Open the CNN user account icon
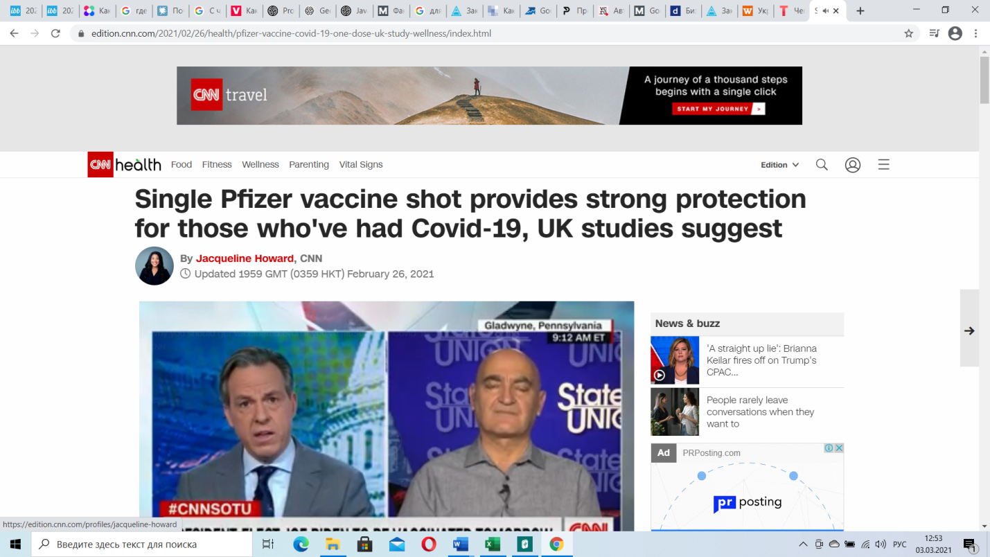 coord(853,165)
